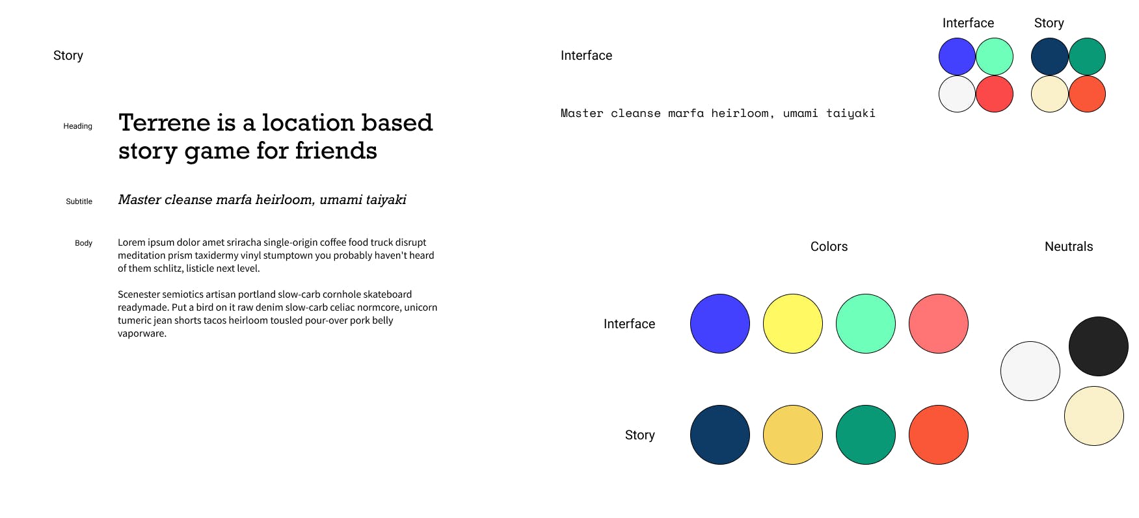The width and height of the screenshot is (1139, 518).
Task: Click the Terrene heading text
Action: click(275, 136)
